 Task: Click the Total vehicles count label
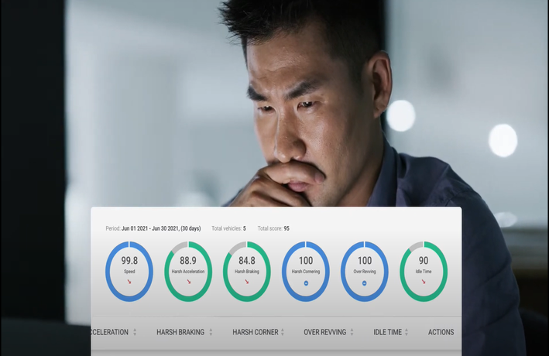[228, 228]
